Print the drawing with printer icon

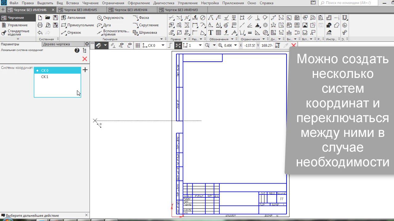click(x=40, y=25)
